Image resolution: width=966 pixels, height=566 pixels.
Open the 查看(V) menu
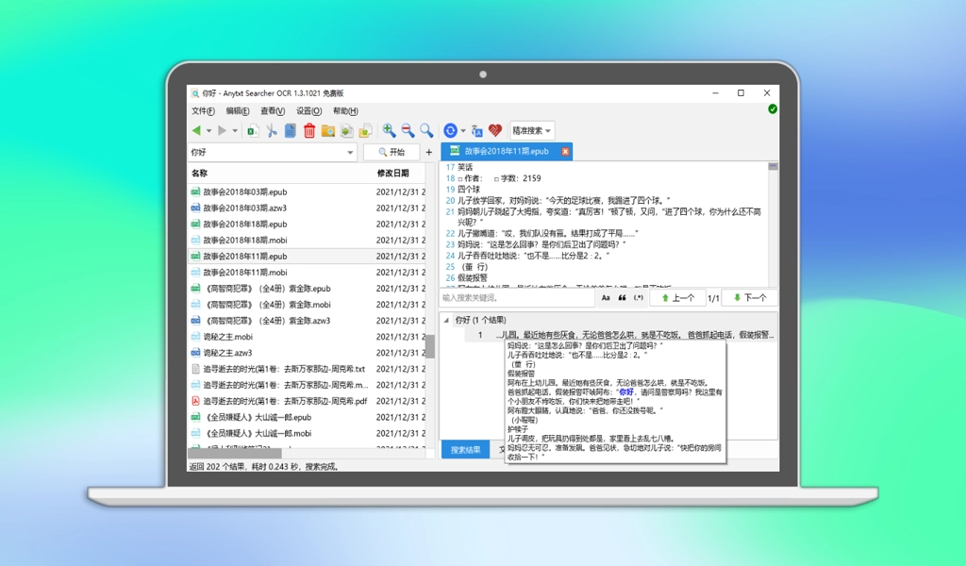tap(273, 111)
